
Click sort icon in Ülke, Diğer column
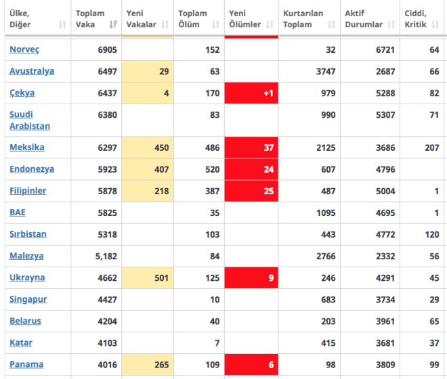[x=62, y=25]
